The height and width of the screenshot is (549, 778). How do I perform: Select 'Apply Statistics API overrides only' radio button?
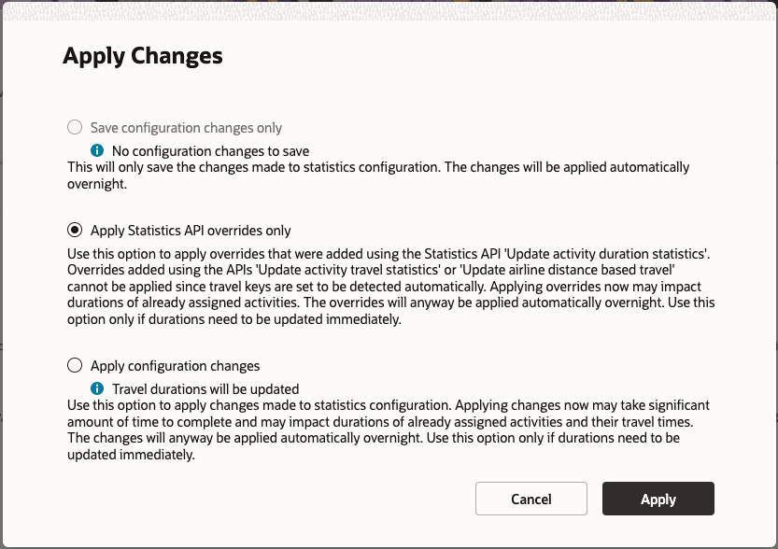pyautogui.click(x=75, y=230)
